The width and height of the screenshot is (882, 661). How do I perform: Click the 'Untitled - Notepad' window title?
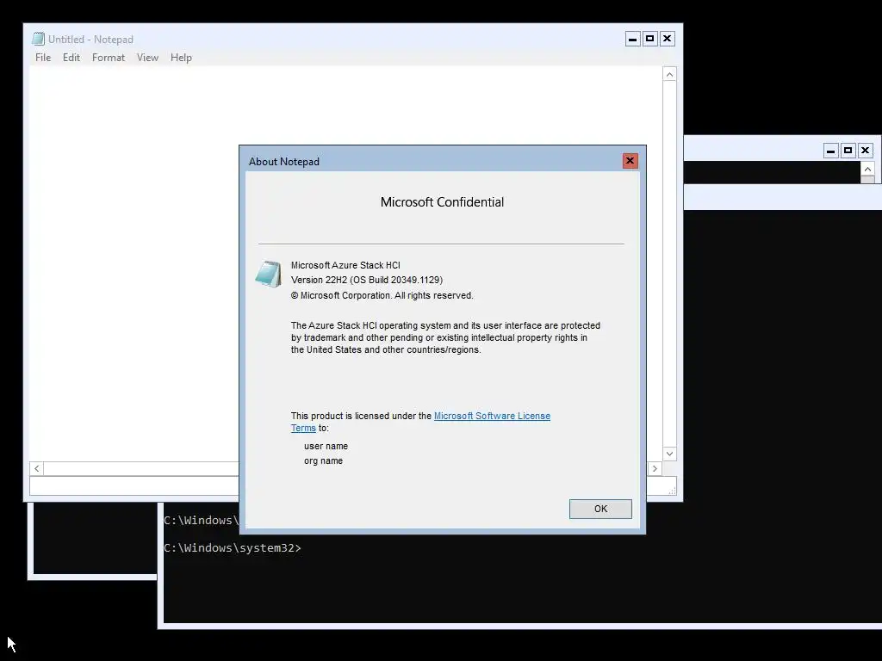point(90,40)
